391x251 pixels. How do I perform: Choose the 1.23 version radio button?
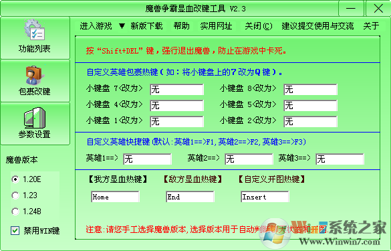[15, 195]
